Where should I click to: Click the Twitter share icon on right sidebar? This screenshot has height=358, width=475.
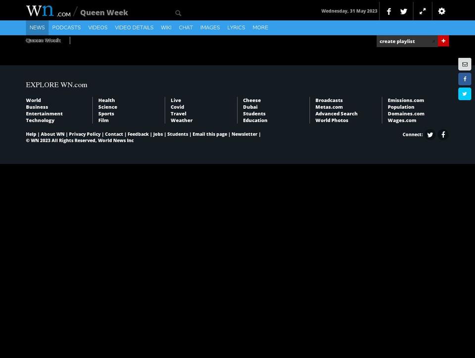point(465,94)
